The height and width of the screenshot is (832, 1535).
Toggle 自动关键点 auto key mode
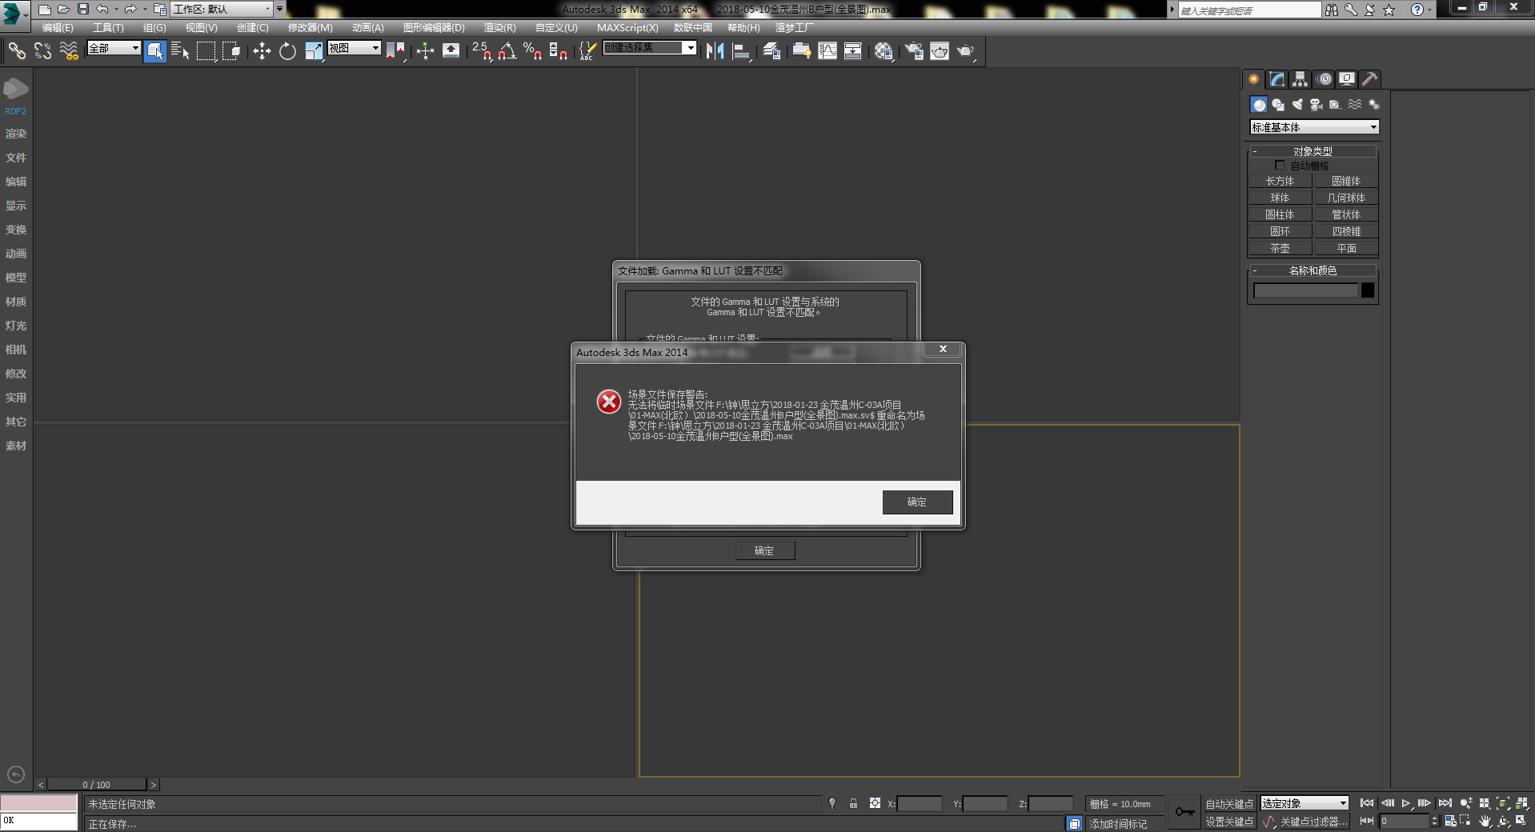(1229, 804)
